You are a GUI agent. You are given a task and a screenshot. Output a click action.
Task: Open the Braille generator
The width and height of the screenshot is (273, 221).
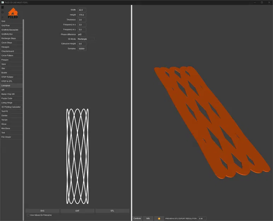point(11,72)
